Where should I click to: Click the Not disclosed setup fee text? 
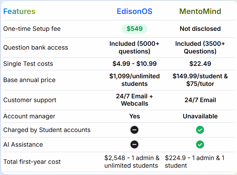200,29
